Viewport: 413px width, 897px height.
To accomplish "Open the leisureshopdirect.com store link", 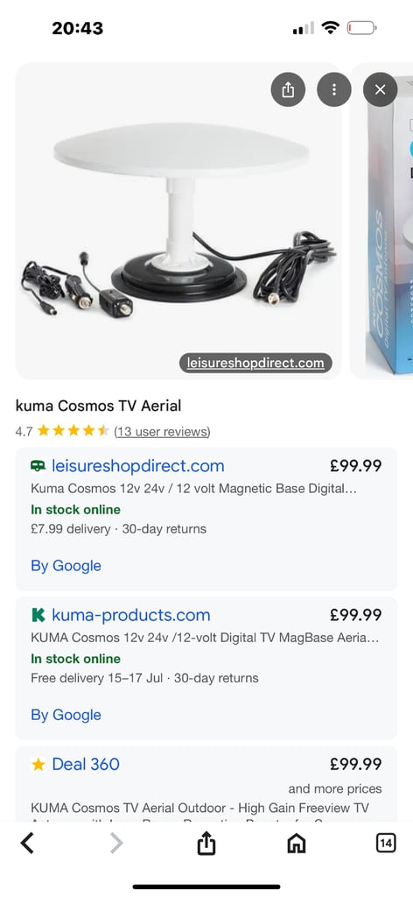I will [x=138, y=466].
